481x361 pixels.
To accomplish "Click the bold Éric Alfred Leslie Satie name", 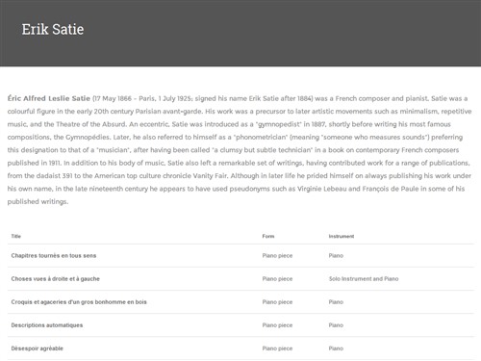I will coord(49,98).
